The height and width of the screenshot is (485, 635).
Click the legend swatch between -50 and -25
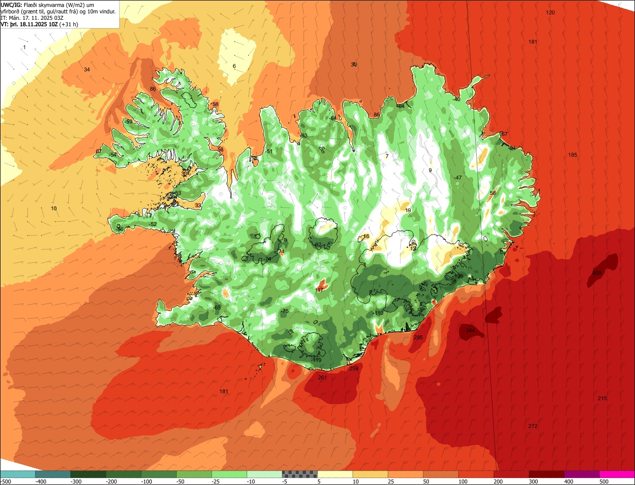point(194,474)
